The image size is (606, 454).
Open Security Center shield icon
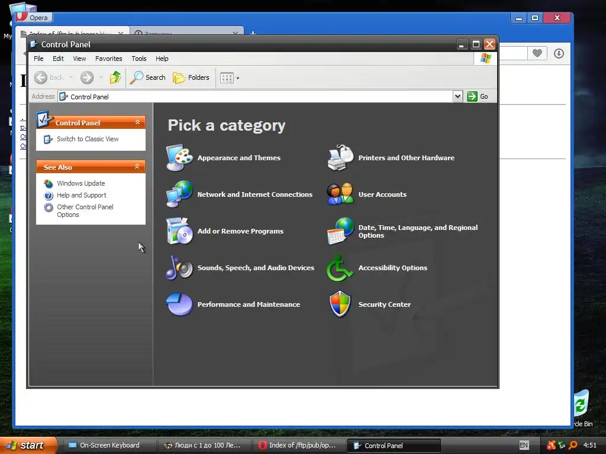coord(340,304)
